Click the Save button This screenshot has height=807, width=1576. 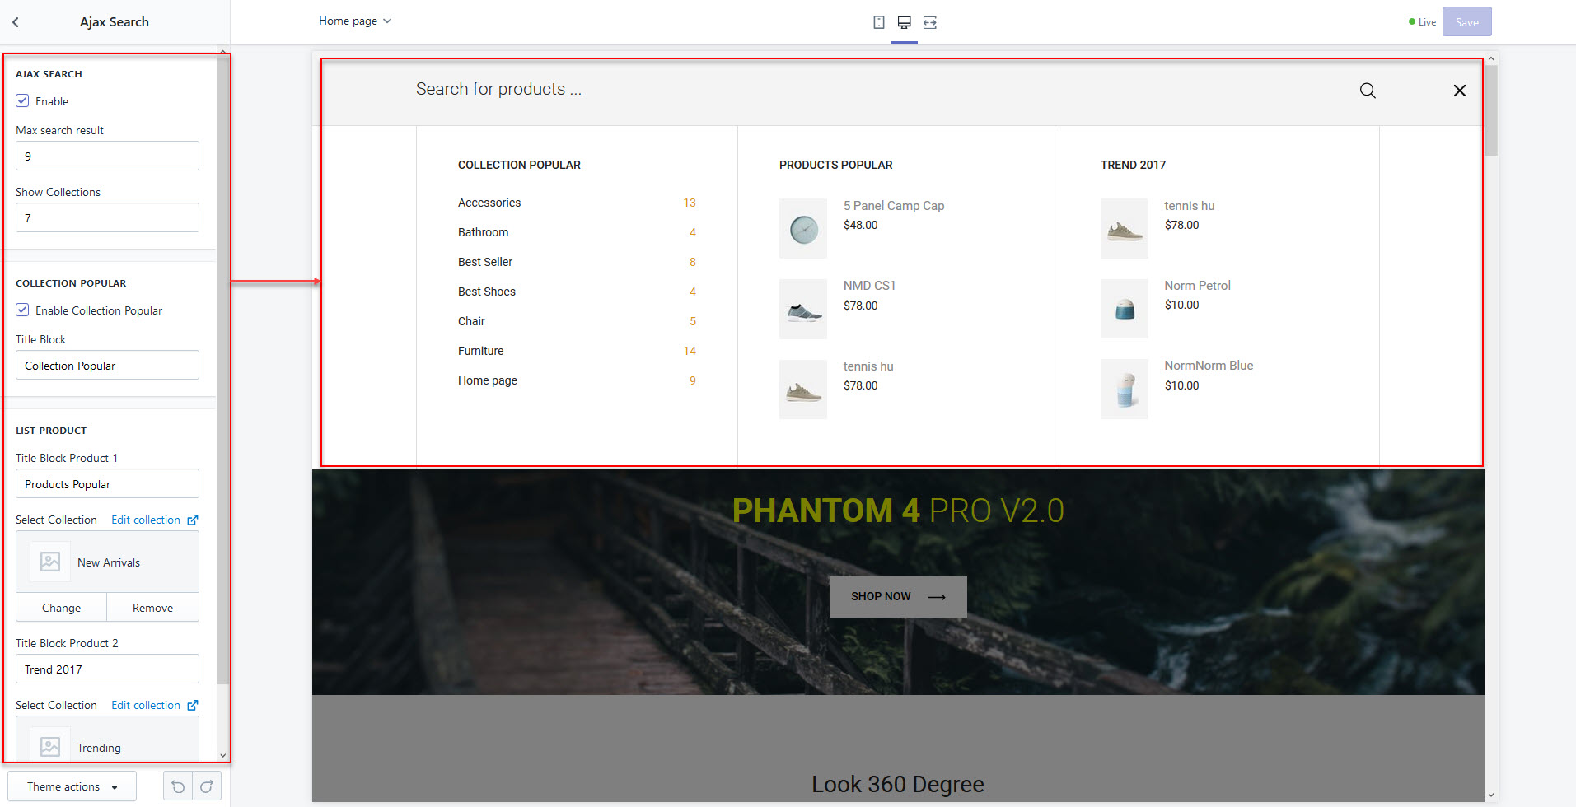point(1466,22)
